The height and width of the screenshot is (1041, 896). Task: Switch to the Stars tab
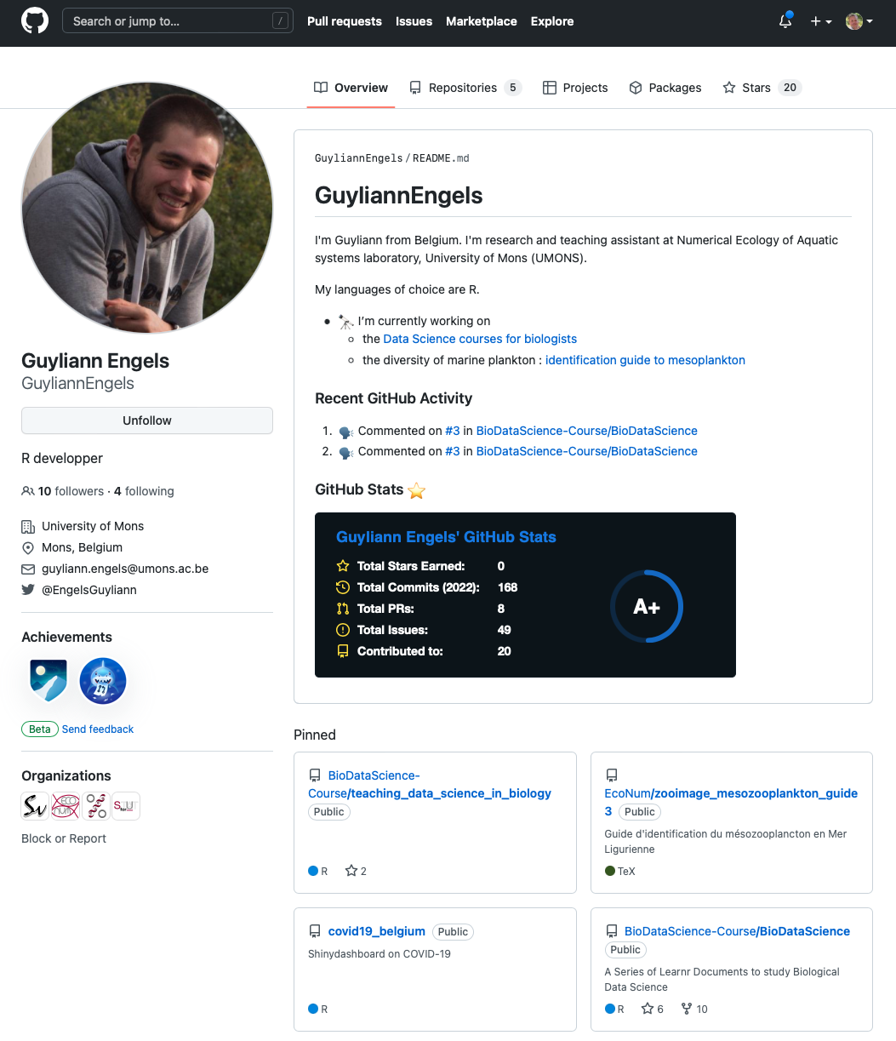(x=762, y=88)
